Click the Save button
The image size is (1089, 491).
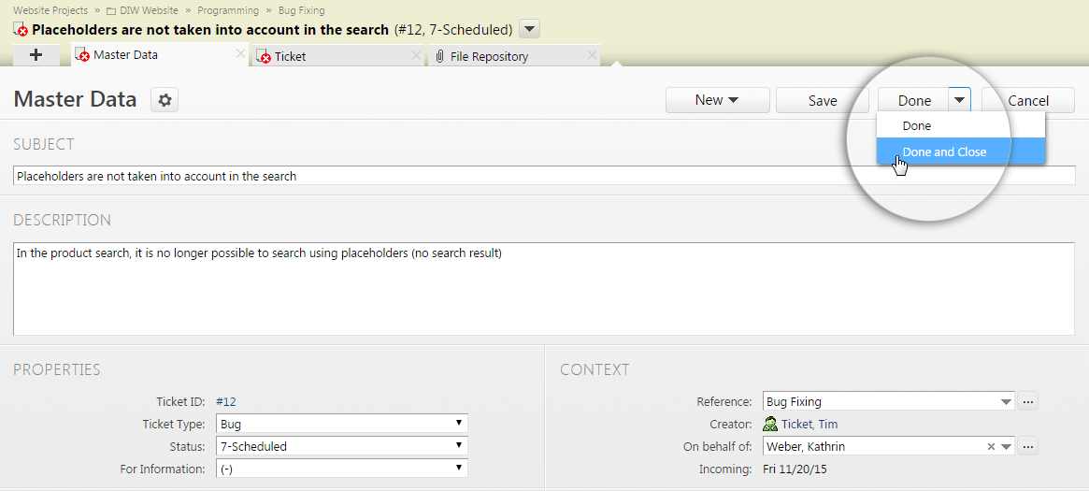[x=823, y=101]
